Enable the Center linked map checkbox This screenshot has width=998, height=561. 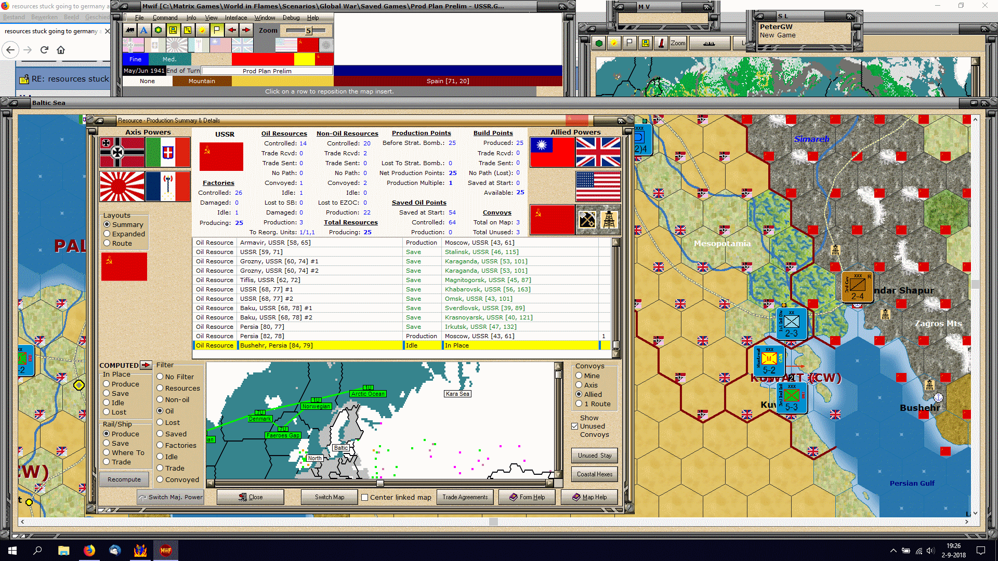(365, 497)
